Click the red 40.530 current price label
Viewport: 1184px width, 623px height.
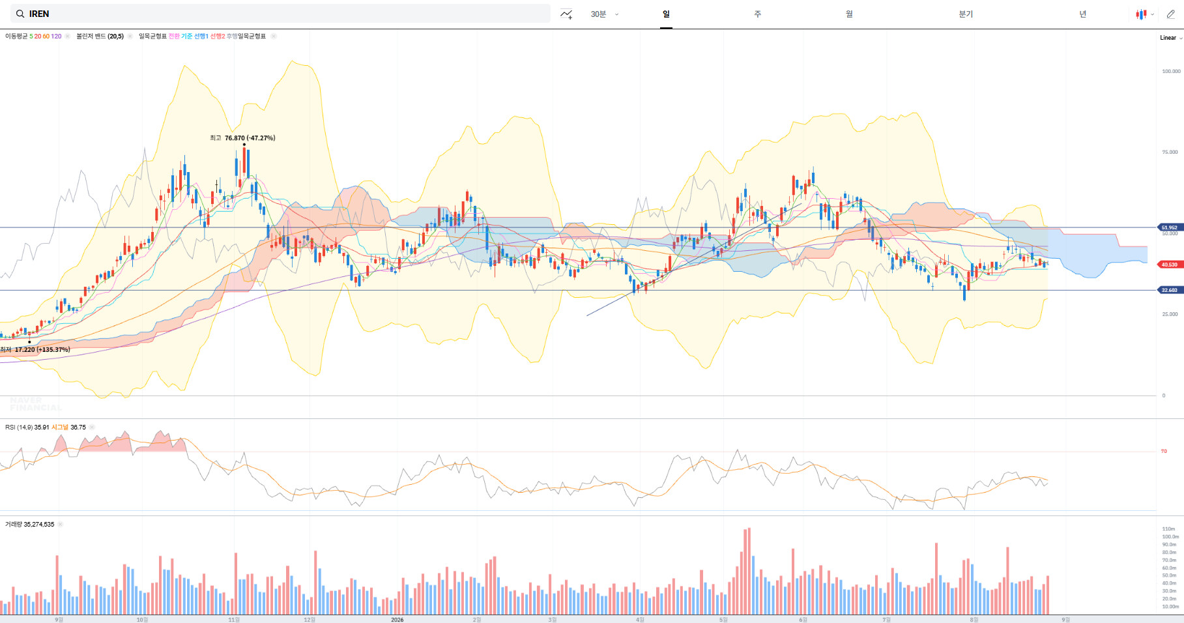(x=1170, y=265)
